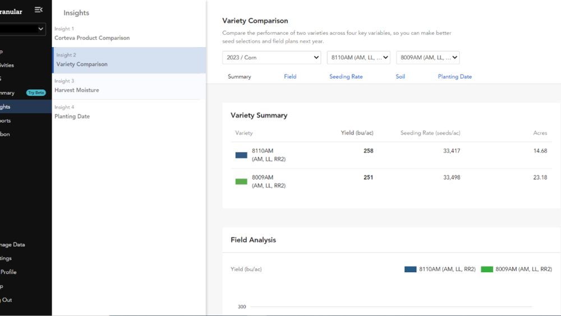Switch to the Field tab
Viewport: 561px width, 316px height.
290,77
